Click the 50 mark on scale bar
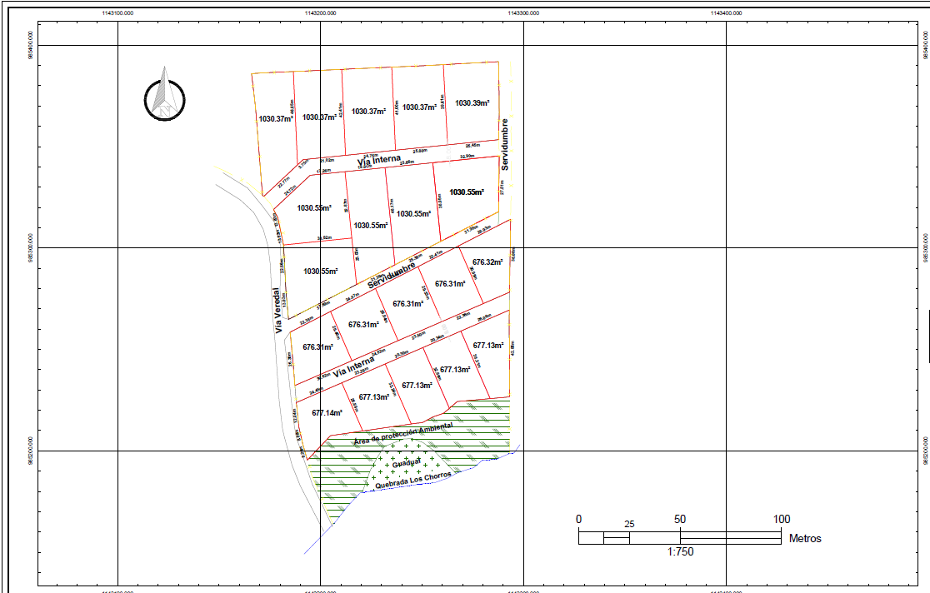930x593 pixels. click(680, 519)
